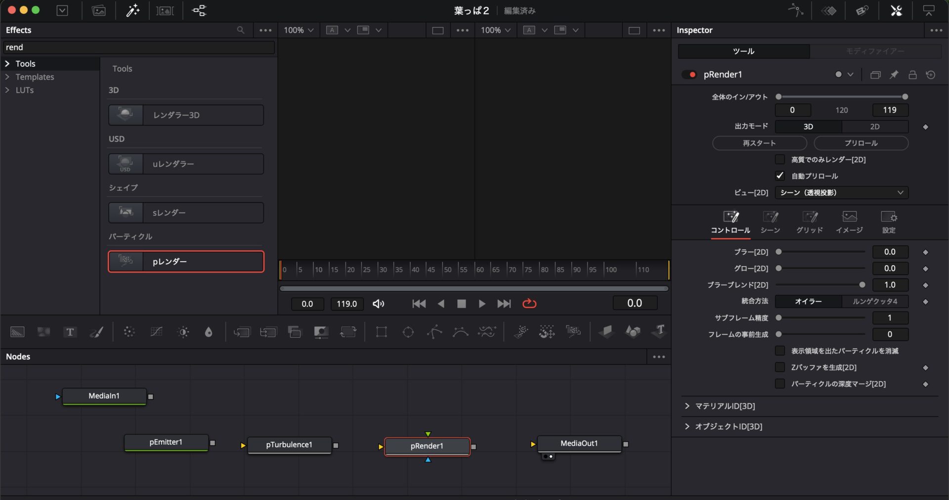Click the Effects search magnifier icon
The height and width of the screenshot is (500, 949).
click(241, 30)
